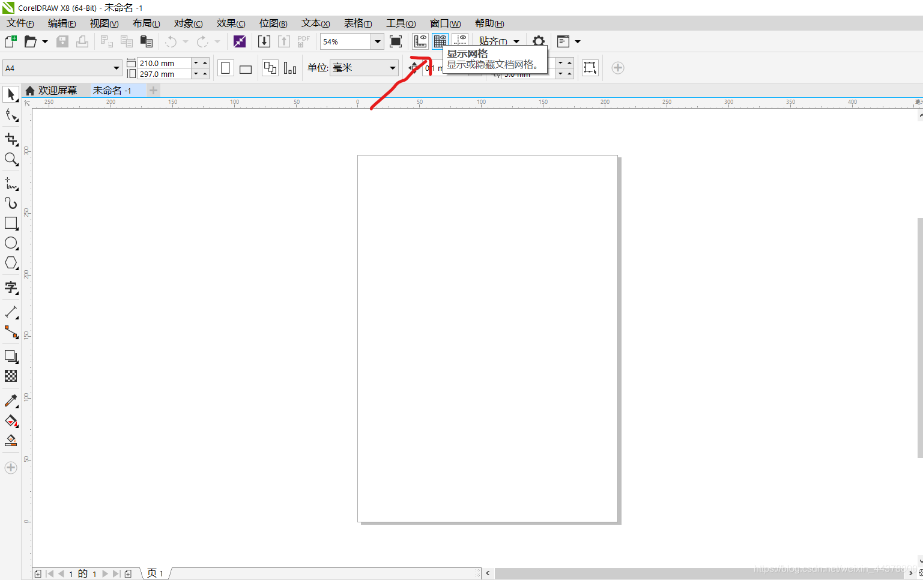Select the Rectangle tool
This screenshot has width=923, height=580.
pyautogui.click(x=11, y=223)
